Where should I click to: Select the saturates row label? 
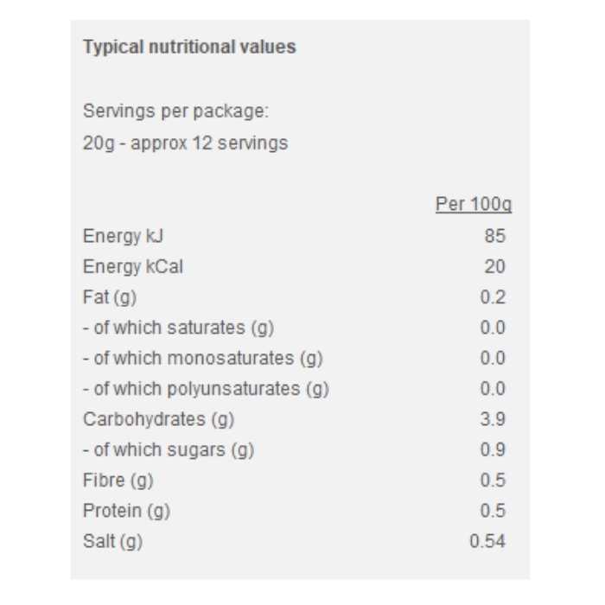click(x=178, y=328)
